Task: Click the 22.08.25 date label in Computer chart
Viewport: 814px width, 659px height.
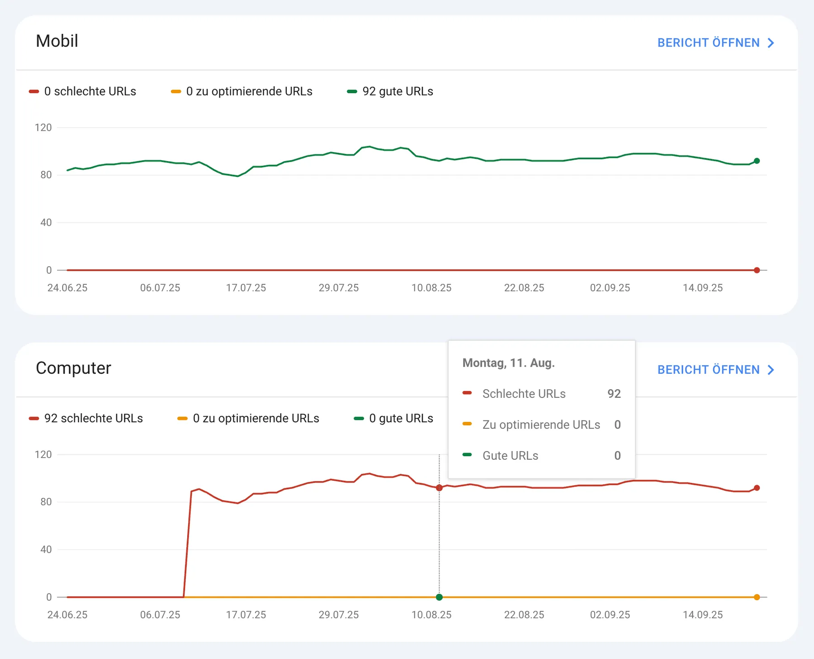Action: (524, 615)
